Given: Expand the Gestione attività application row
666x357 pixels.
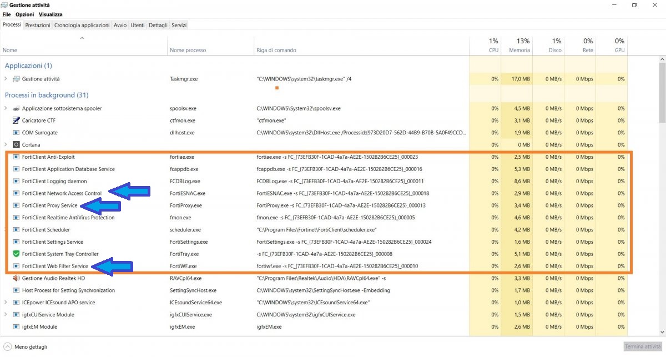Looking at the screenshot, I should [x=6, y=79].
